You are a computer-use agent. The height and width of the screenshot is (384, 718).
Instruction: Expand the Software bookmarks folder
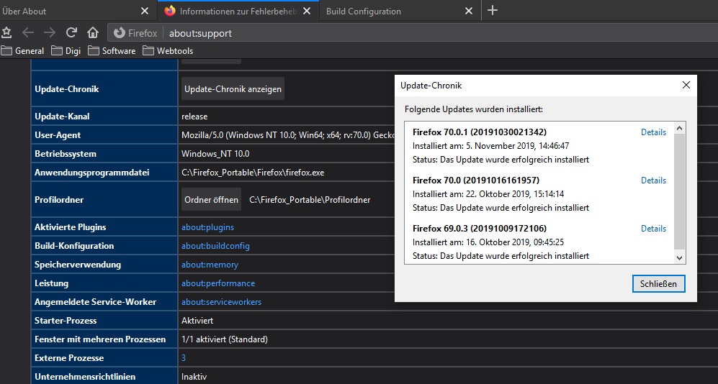[112, 51]
